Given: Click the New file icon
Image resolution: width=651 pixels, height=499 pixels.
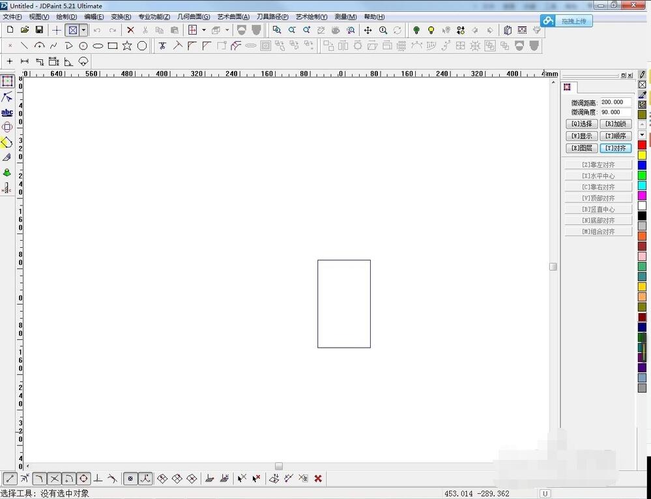Looking at the screenshot, I should tap(10, 30).
